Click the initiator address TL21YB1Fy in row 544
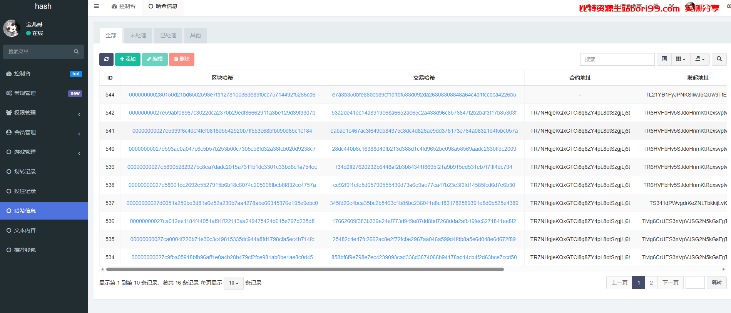The width and height of the screenshot is (731, 313). [686, 95]
